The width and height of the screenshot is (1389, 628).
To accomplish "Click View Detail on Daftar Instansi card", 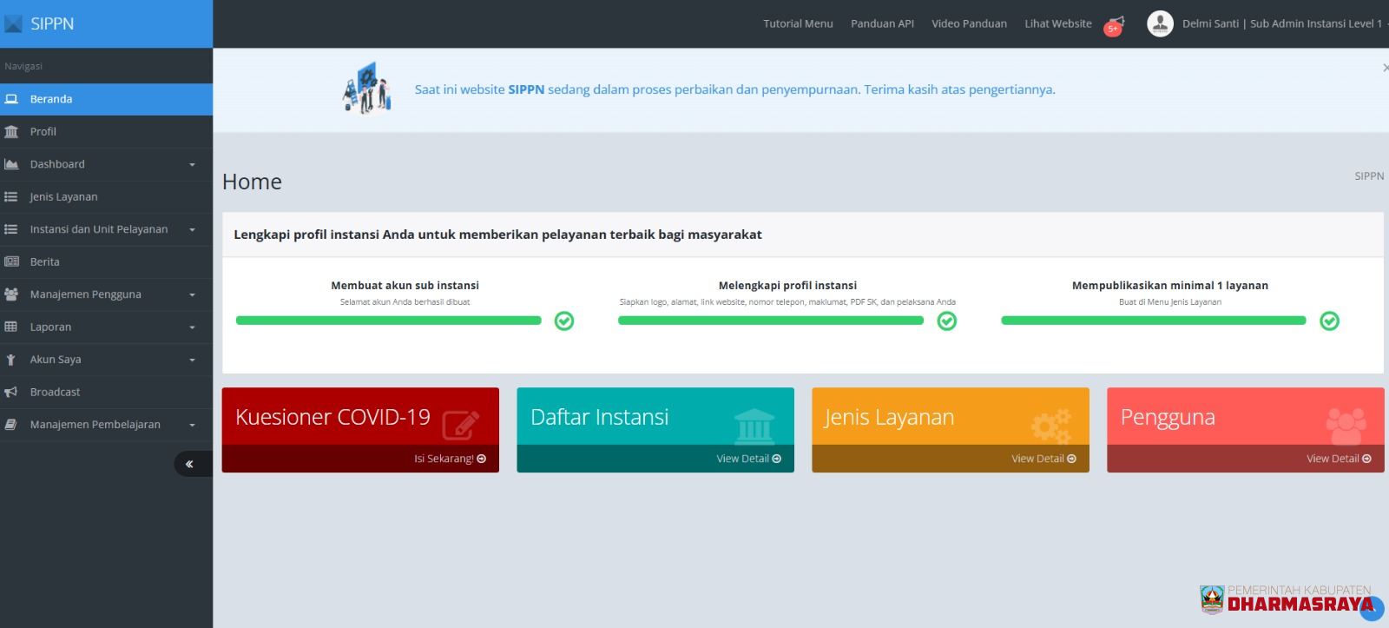I will click(x=748, y=459).
